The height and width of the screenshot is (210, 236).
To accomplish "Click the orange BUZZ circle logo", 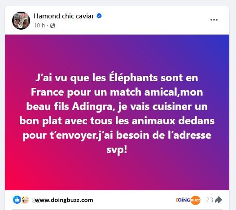I will click(x=195, y=200).
